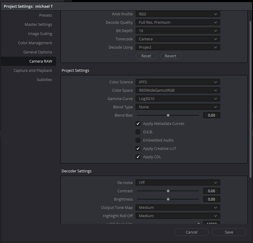Click the Contrast slider handle
Image resolution: width=253 pixels, height=243 pixels.
(x=168, y=191)
